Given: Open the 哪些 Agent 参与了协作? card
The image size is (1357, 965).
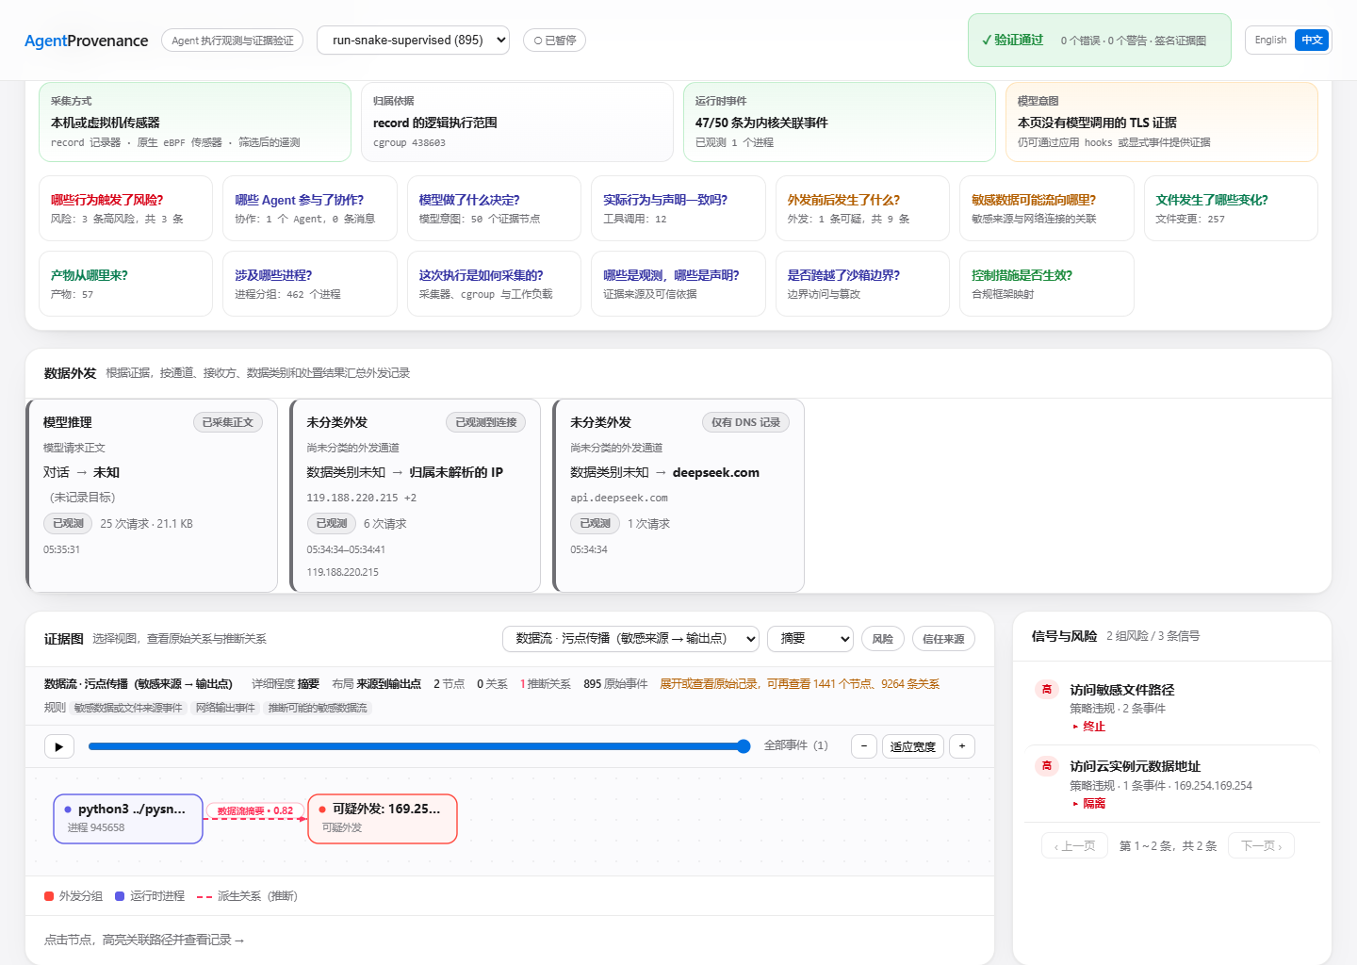Looking at the screenshot, I should pyautogui.click(x=310, y=208).
